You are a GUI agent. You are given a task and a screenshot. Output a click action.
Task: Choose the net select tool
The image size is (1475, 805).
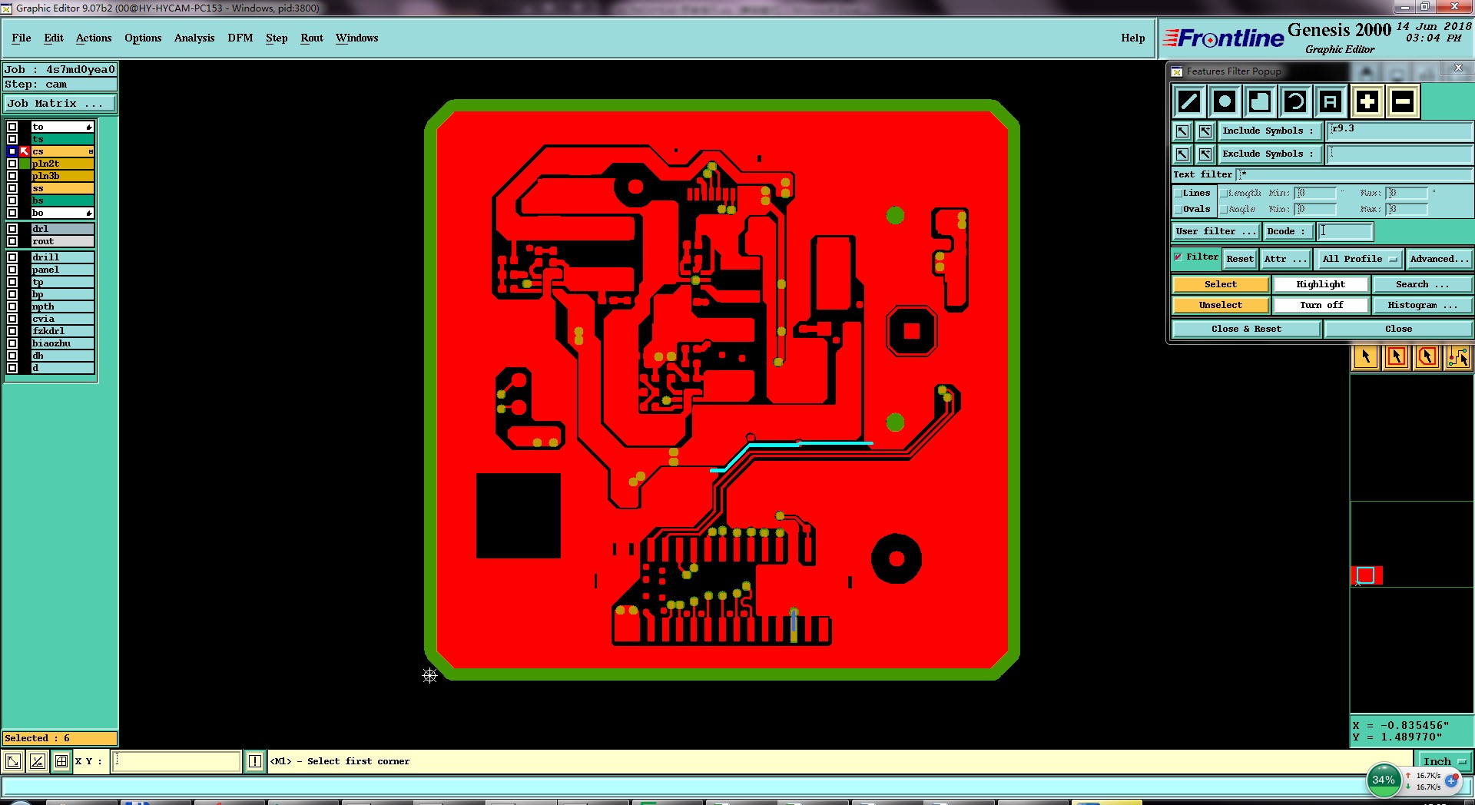coord(1457,357)
